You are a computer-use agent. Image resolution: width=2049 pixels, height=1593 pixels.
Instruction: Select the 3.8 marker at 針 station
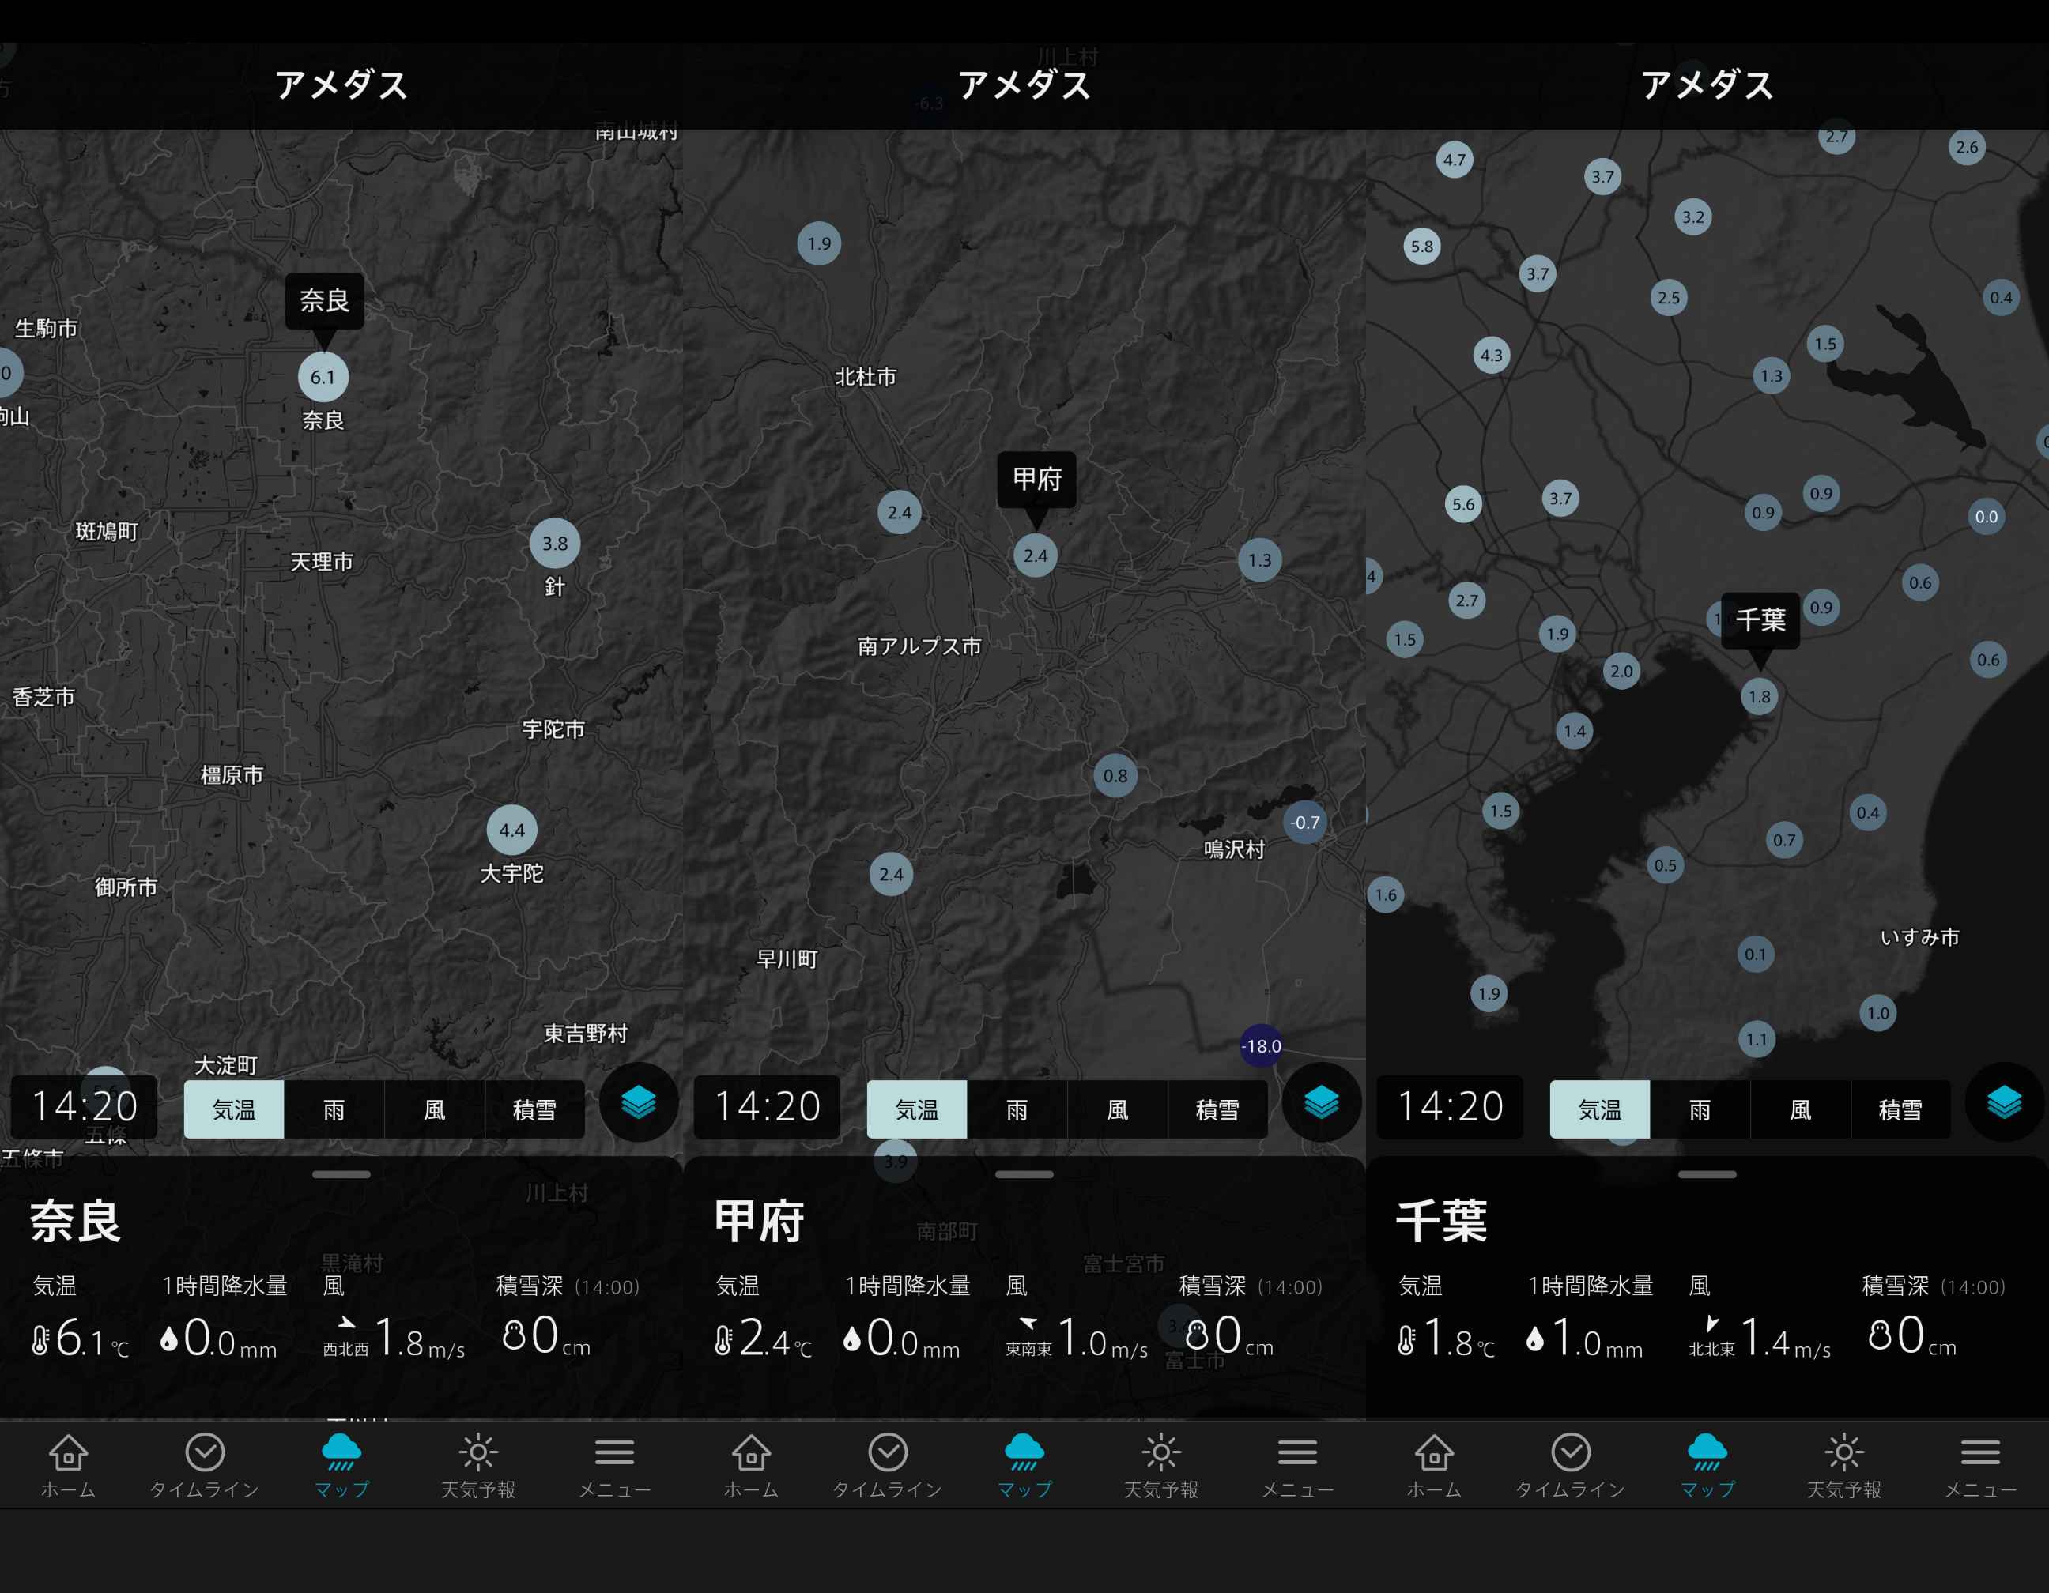[554, 543]
